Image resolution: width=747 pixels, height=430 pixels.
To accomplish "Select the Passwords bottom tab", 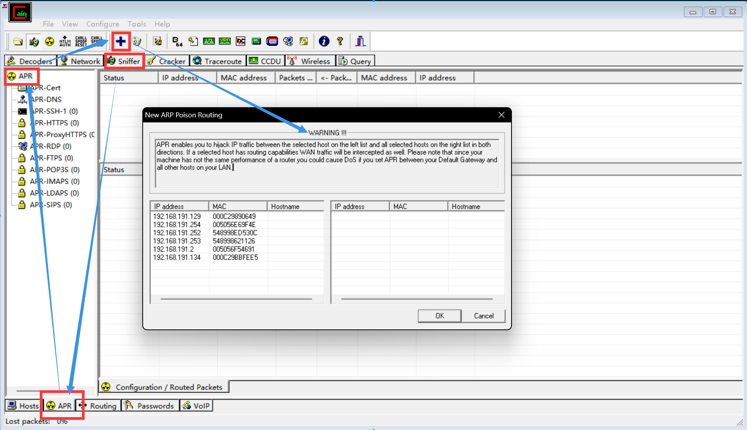I will pos(150,406).
